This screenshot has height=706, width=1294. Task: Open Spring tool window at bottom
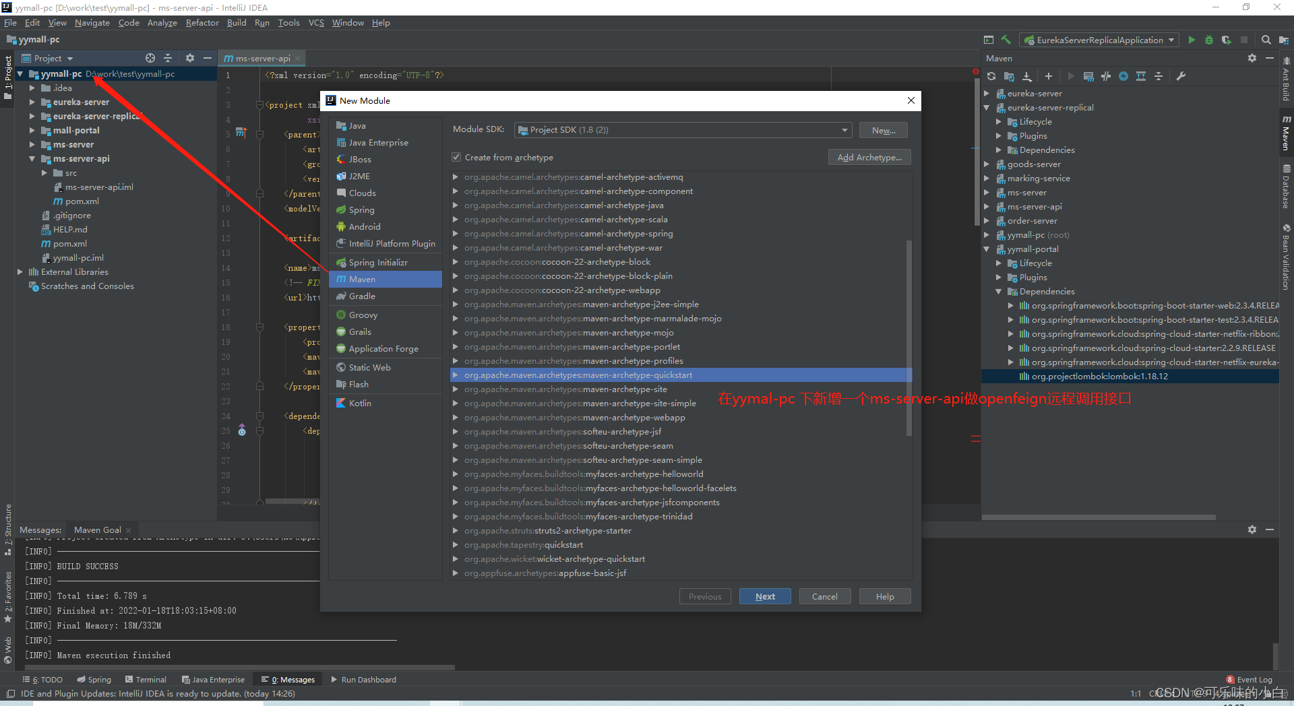pyautogui.click(x=94, y=680)
